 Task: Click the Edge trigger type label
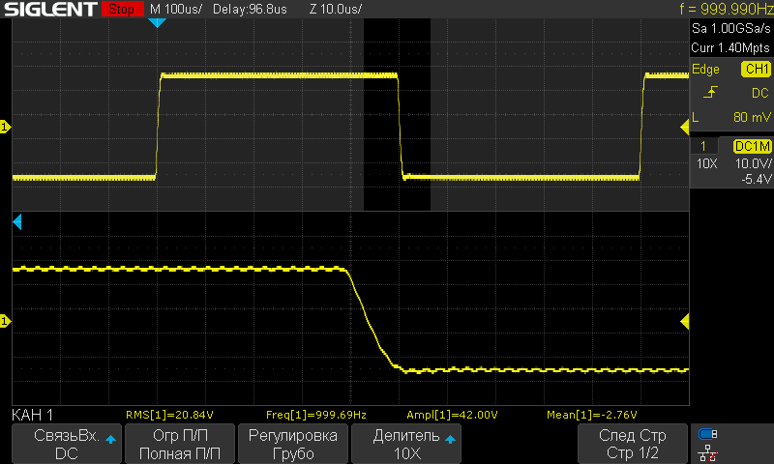pyautogui.click(x=705, y=70)
